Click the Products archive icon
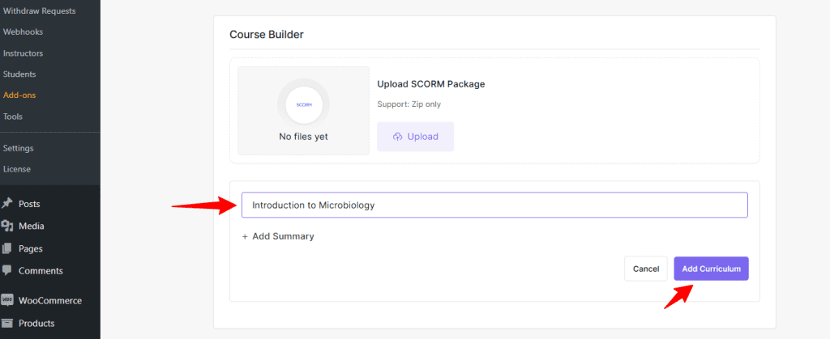Screen dimensions: 830x339 click(x=7, y=323)
